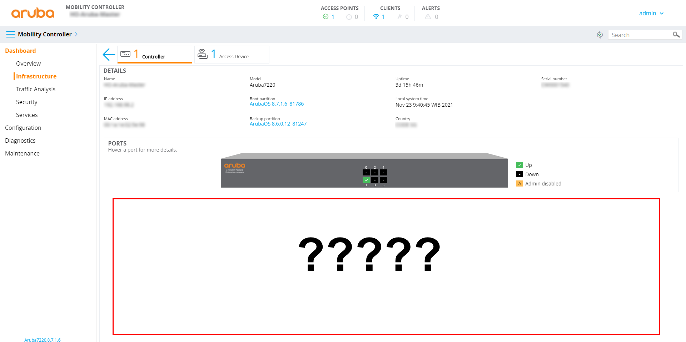The width and height of the screenshot is (686, 342).
Task: Click the Aruba logo on the device image
Action: tap(235, 167)
